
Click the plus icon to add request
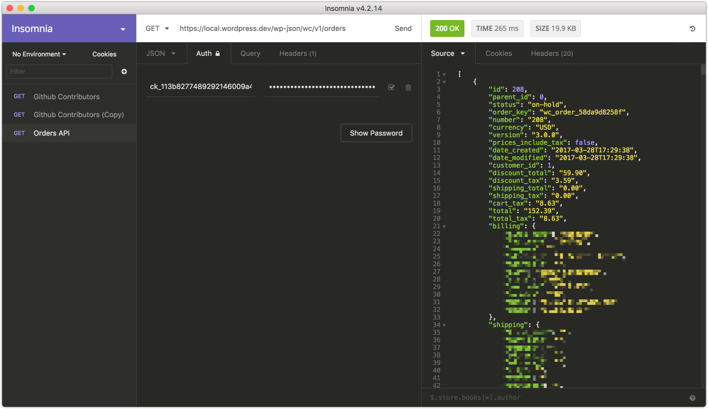[x=124, y=72]
